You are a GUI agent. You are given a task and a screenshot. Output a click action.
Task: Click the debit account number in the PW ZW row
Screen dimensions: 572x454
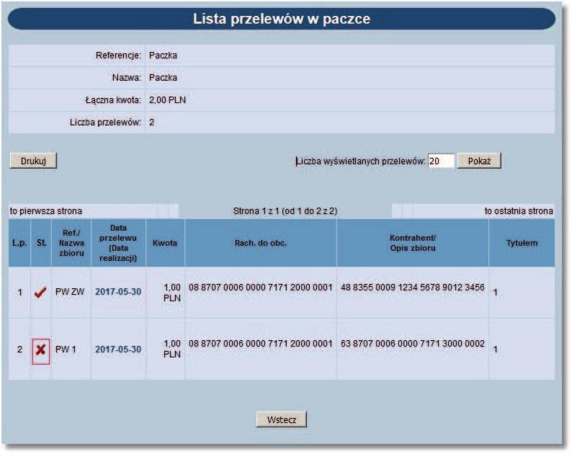[261, 288]
